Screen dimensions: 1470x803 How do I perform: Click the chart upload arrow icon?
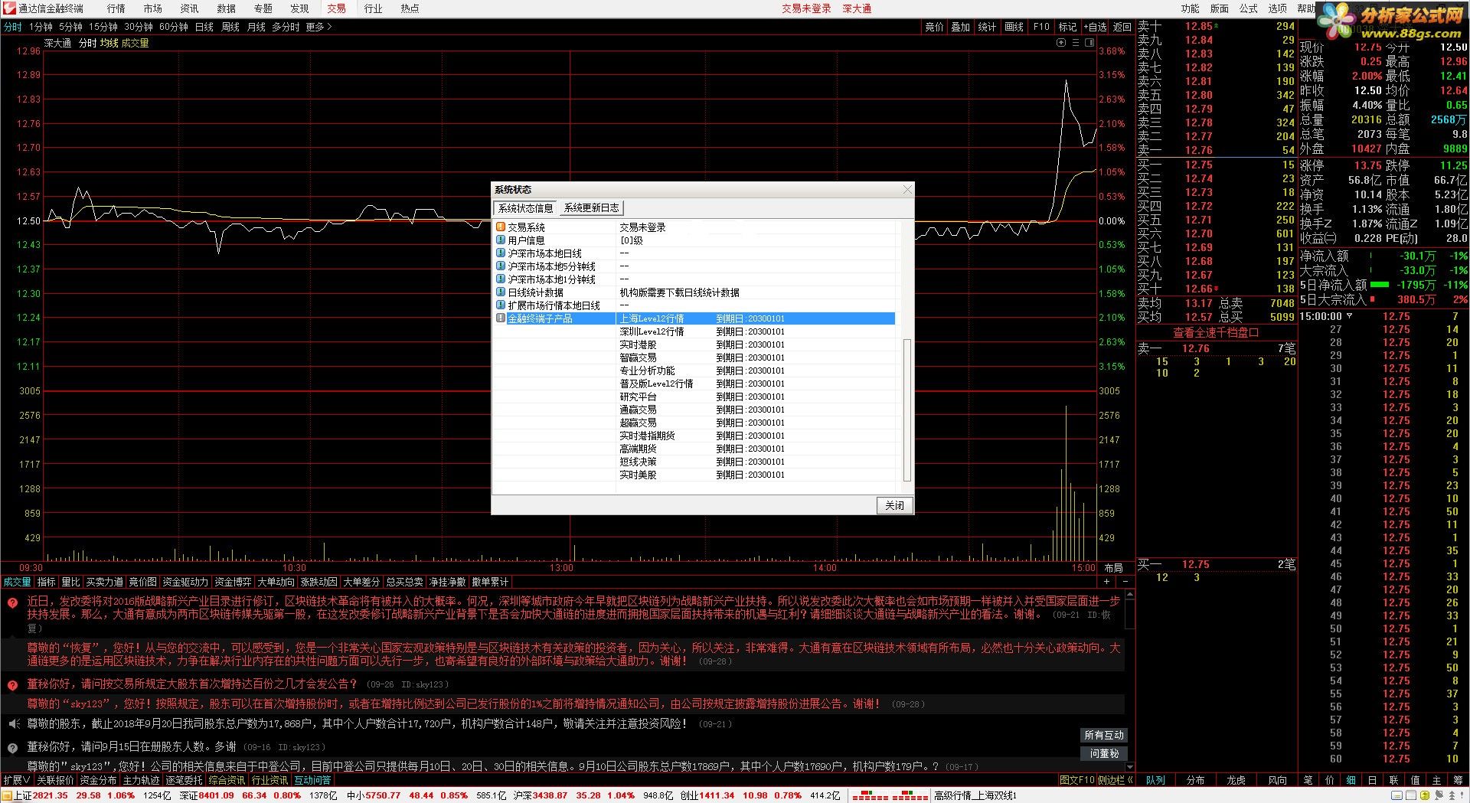pyautogui.click(x=1061, y=43)
